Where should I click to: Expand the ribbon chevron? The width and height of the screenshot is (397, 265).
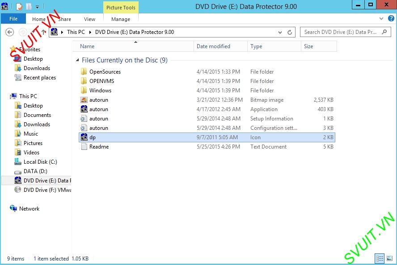[381, 18]
